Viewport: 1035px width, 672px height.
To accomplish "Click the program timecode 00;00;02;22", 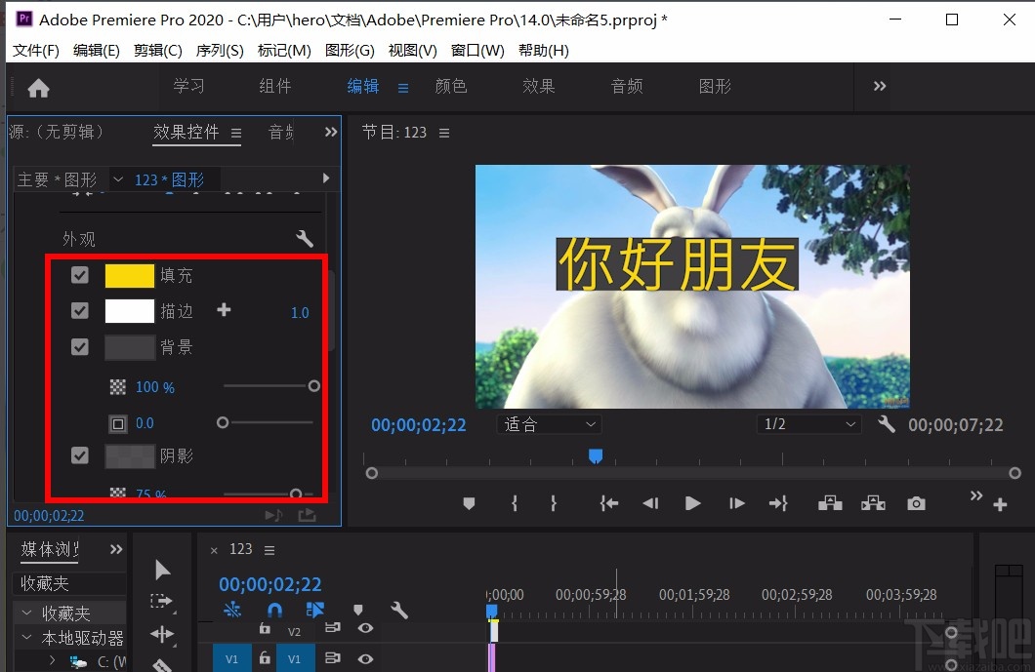I will click(x=419, y=424).
